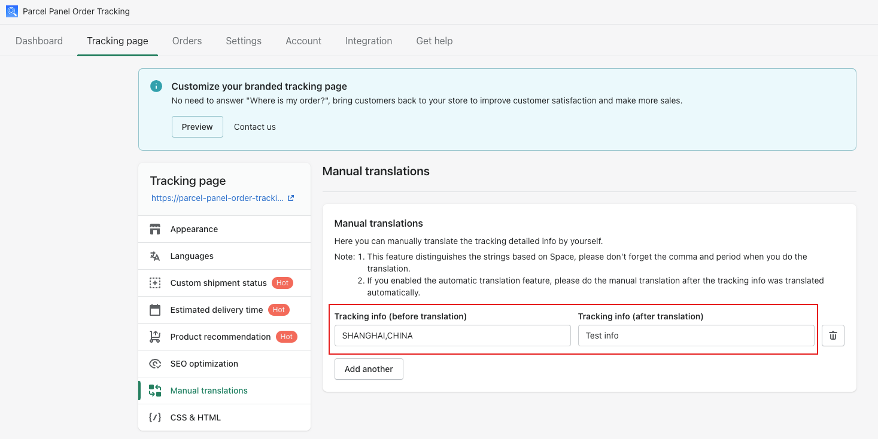Click the Parcel Panel Order Tracking title text
This screenshot has height=439, width=878.
tap(76, 11)
